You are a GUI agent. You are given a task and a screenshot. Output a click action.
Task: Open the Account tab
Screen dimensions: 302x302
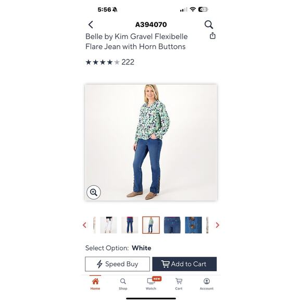(207, 284)
